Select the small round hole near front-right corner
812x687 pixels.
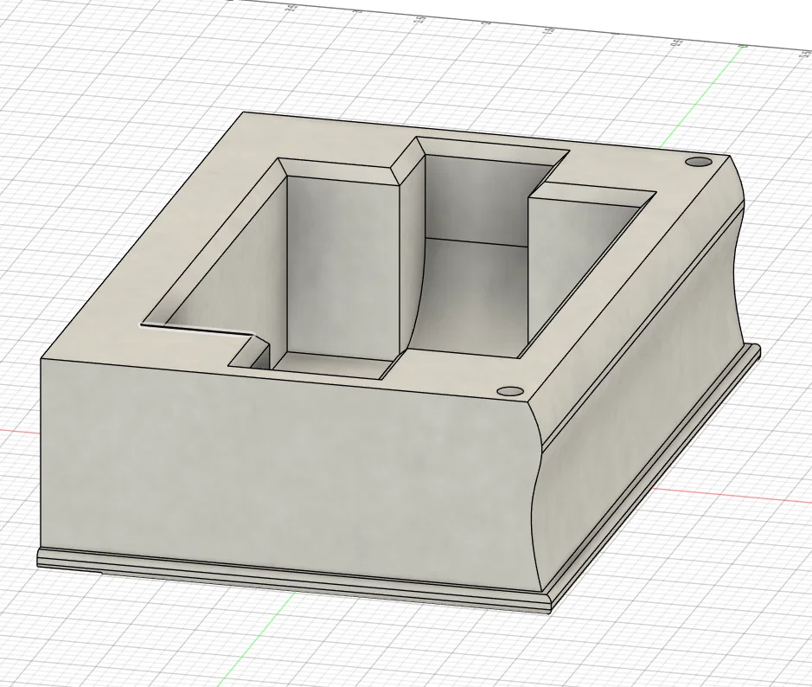(x=509, y=390)
